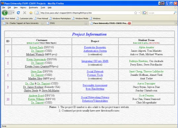The width and height of the screenshot is (178, 128).
Task: Open project ID 9 link
Action: [x=8, y=87]
